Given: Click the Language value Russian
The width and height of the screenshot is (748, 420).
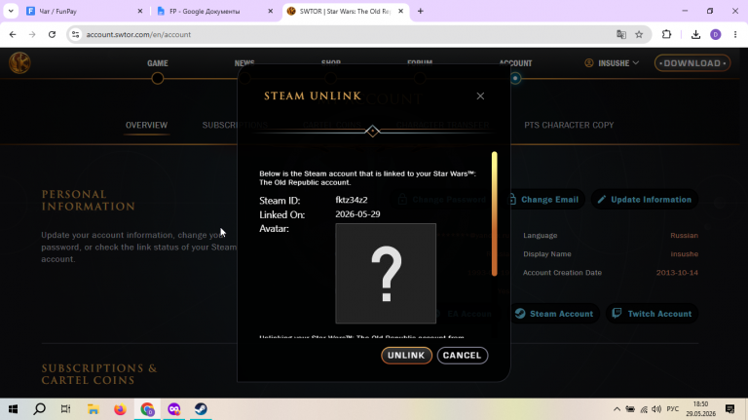Looking at the screenshot, I should [684, 235].
